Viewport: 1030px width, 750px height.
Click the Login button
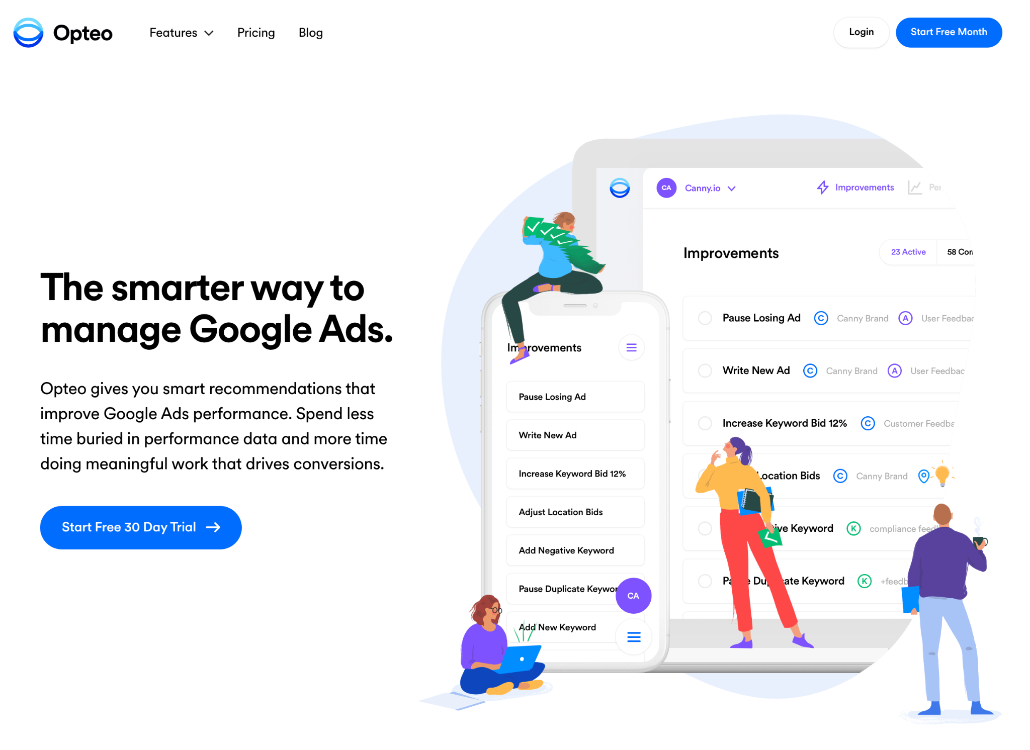click(x=862, y=32)
